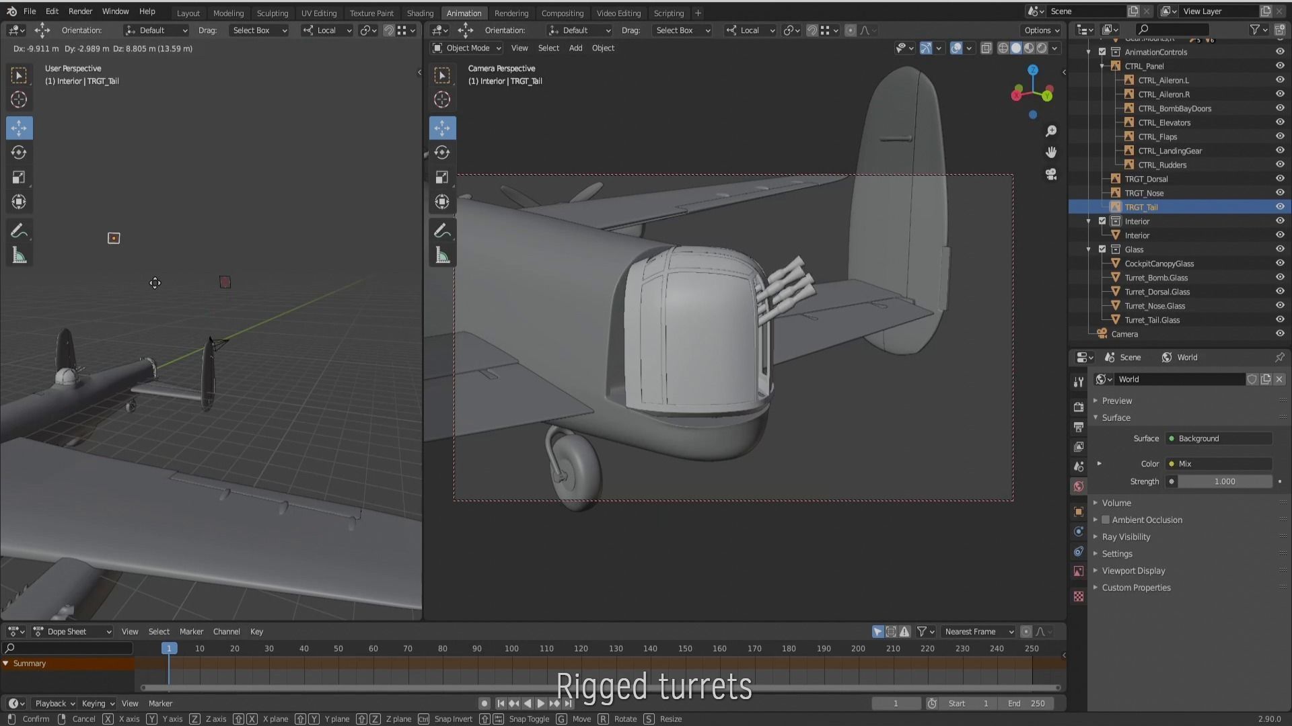Select the Measure tool in camera viewport
The image size is (1292, 726).
(x=442, y=255)
